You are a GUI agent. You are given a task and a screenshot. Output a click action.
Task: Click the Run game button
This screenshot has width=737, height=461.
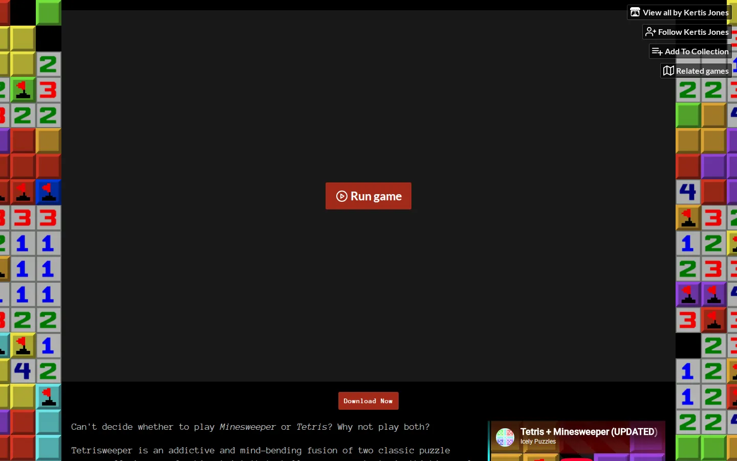click(x=368, y=196)
